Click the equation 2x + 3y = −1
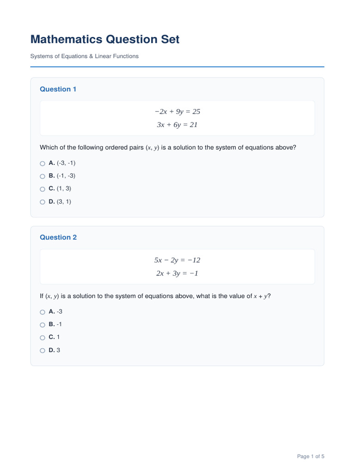355x473 pixels. [x=177, y=273]
